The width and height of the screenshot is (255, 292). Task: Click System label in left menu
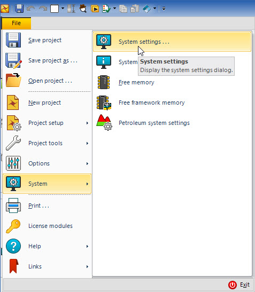pyautogui.click(x=37, y=184)
